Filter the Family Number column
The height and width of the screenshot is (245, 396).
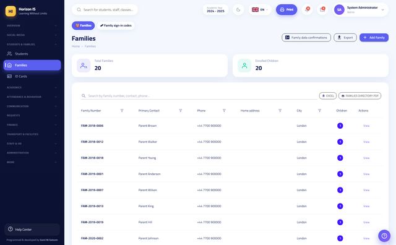122,111
